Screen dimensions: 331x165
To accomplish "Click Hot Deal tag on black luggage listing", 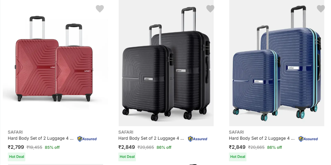I will tap(127, 157).
